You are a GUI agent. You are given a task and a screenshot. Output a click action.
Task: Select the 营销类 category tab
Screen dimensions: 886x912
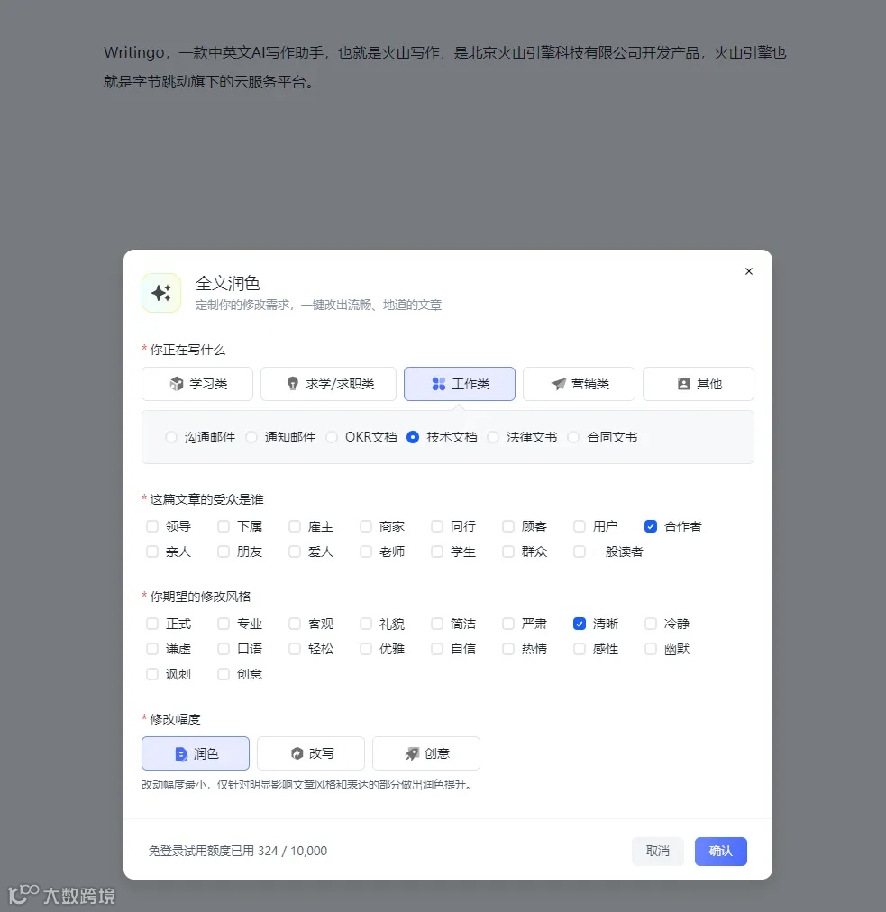click(579, 384)
